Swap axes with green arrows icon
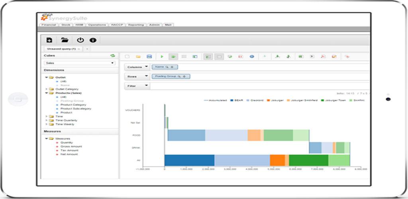This screenshot has width=408, height=199. pyautogui.click(x=230, y=57)
